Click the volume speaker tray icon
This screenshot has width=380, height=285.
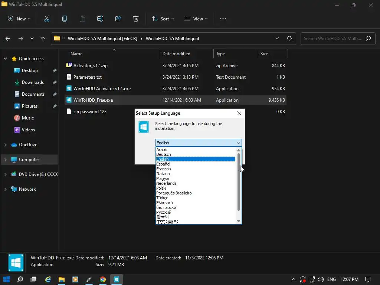coord(320,279)
